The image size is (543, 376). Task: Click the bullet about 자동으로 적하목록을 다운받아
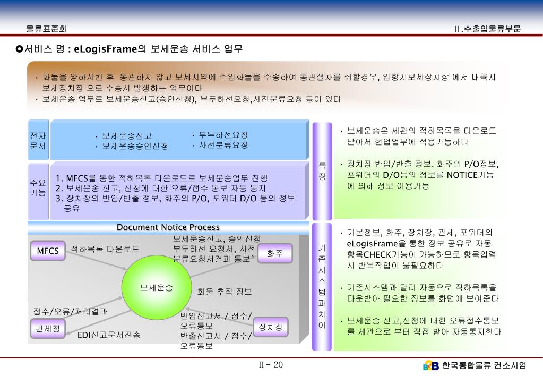pos(419,293)
